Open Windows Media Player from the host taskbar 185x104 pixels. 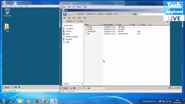28,101
